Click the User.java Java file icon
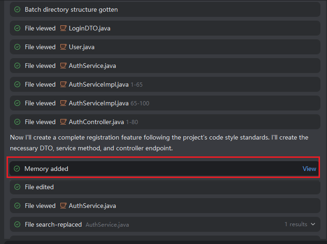Screen dimensions: 327x244 63,47
